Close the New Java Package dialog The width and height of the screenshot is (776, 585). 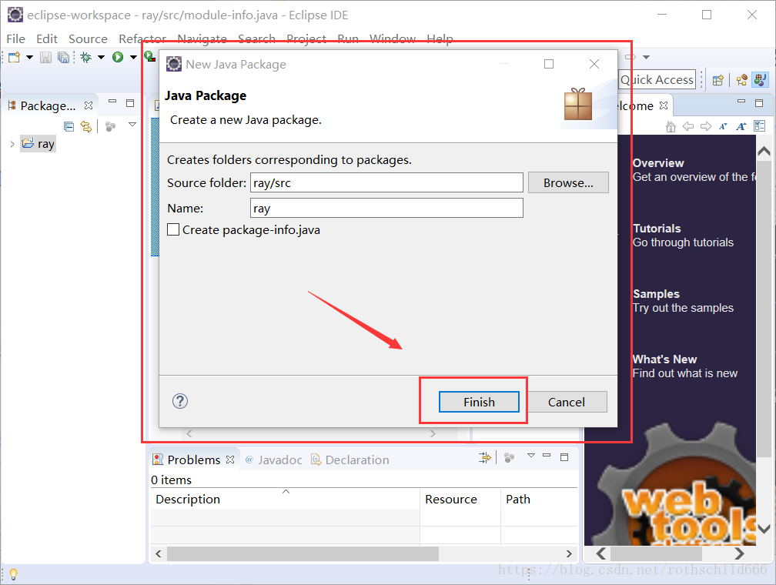tap(594, 64)
